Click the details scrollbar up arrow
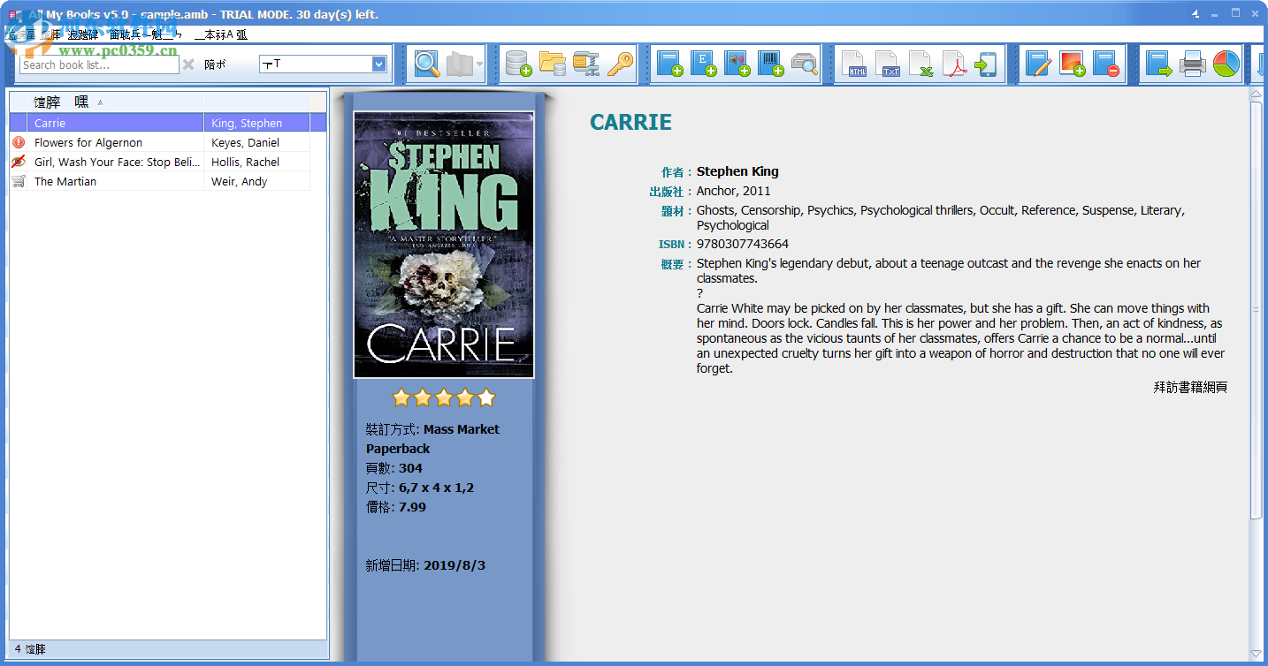 [1257, 95]
